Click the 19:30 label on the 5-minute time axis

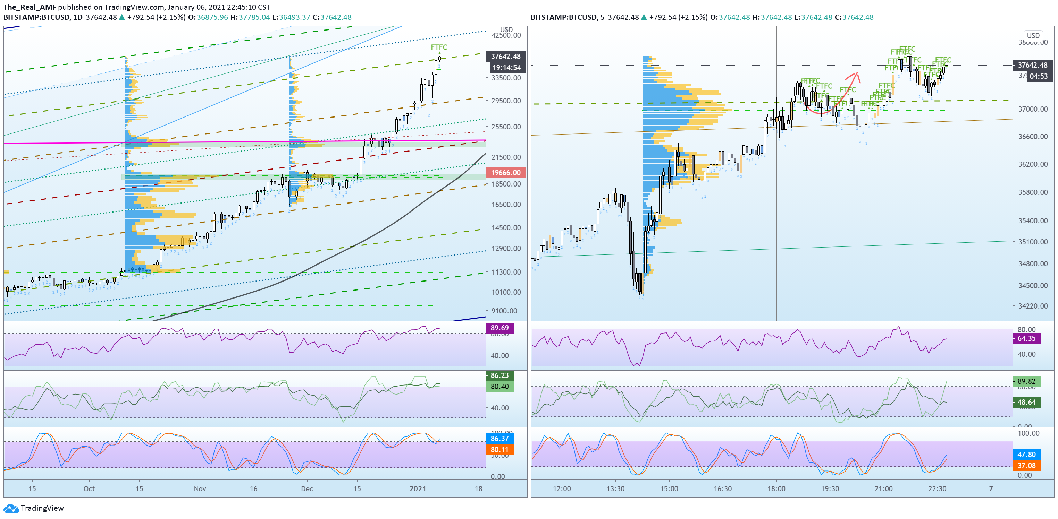[830, 488]
